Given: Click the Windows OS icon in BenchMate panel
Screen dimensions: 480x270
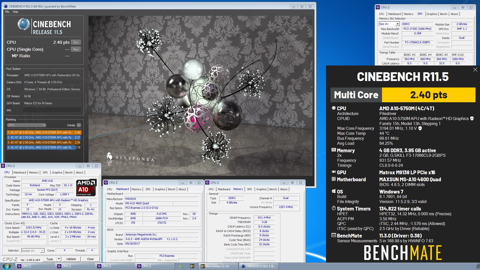Looking at the screenshot, I should (x=333, y=191).
